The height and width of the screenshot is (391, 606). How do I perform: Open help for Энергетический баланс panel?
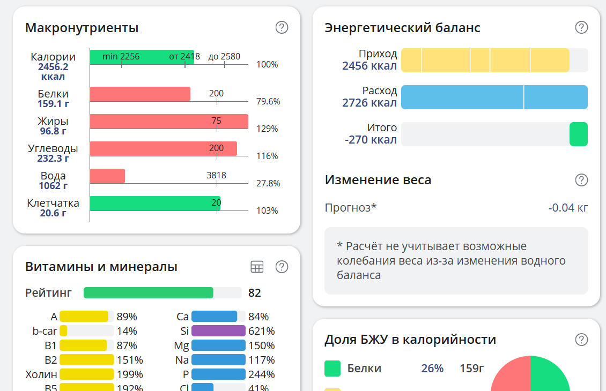581,28
